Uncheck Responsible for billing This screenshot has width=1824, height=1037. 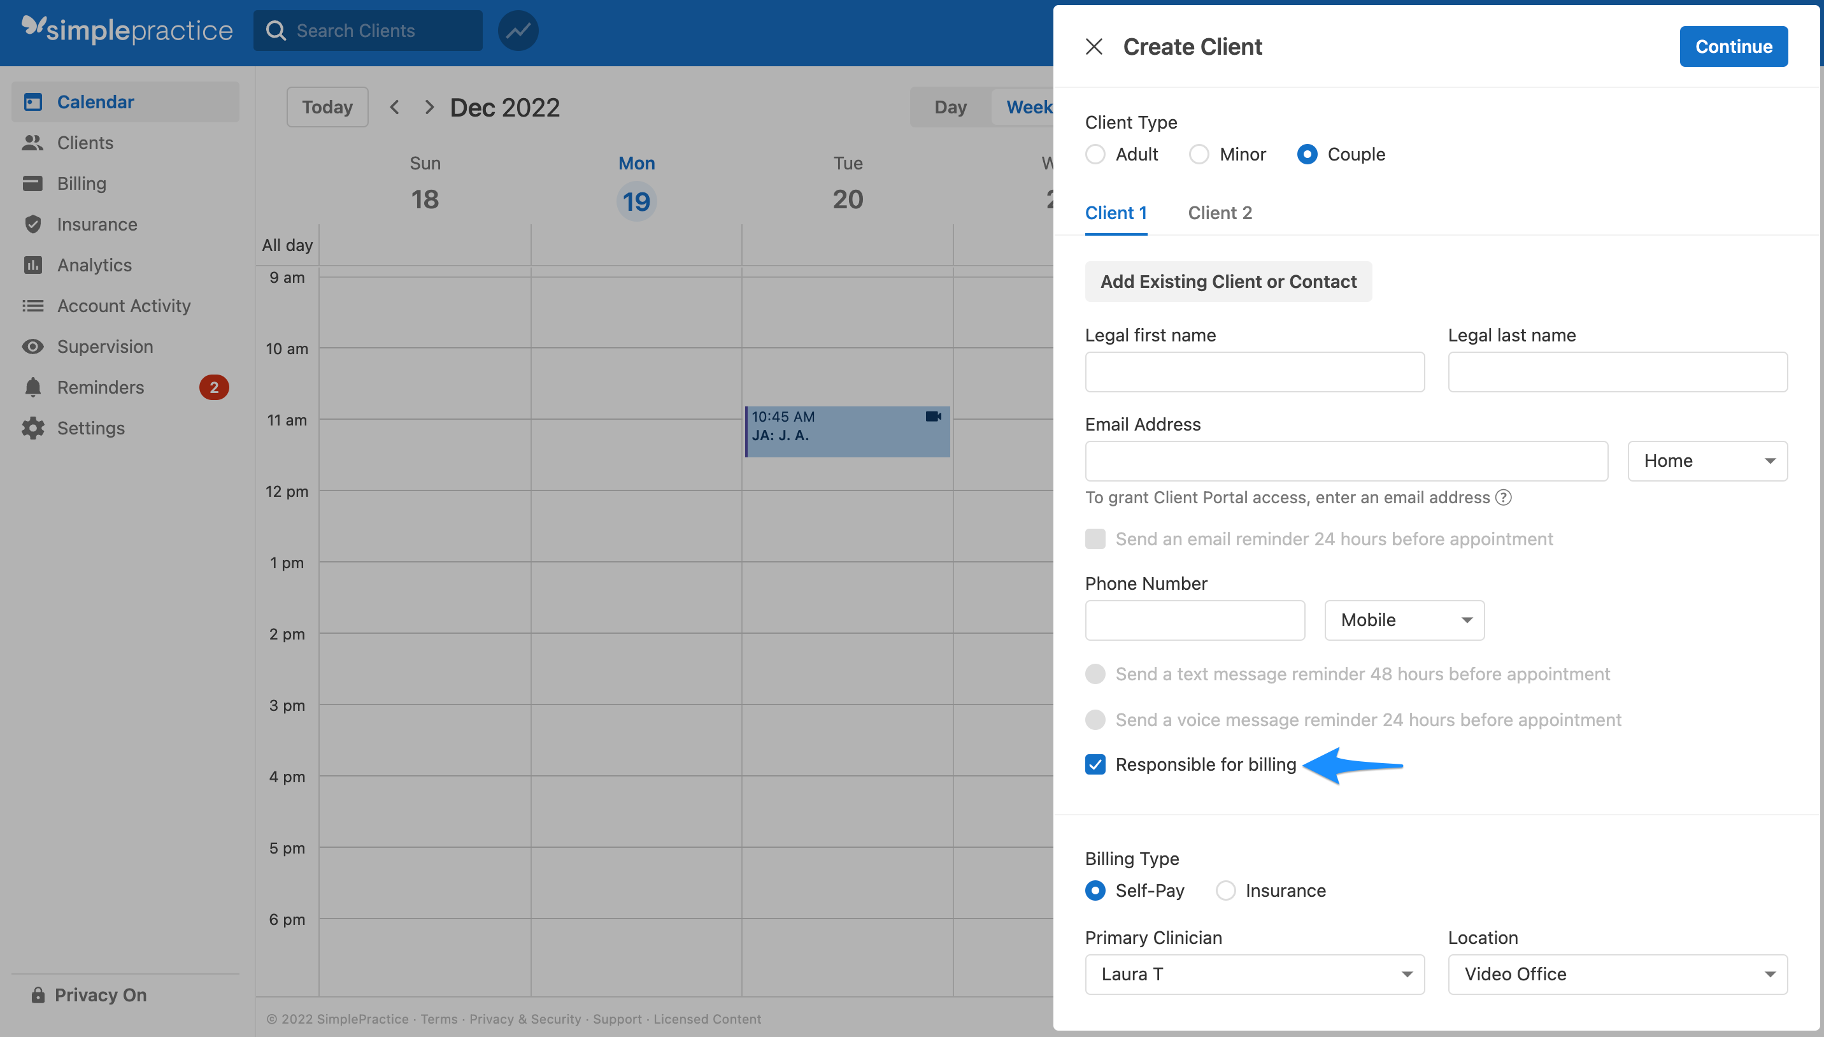coord(1095,764)
